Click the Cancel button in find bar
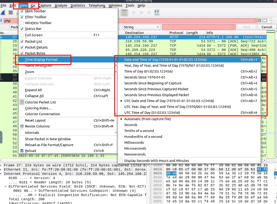This screenshot has width=277, height=204. (x=267, y=27)
